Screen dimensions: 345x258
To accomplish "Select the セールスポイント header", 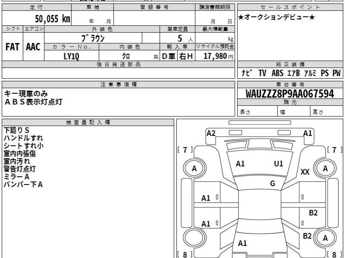I will coord(290,7).
